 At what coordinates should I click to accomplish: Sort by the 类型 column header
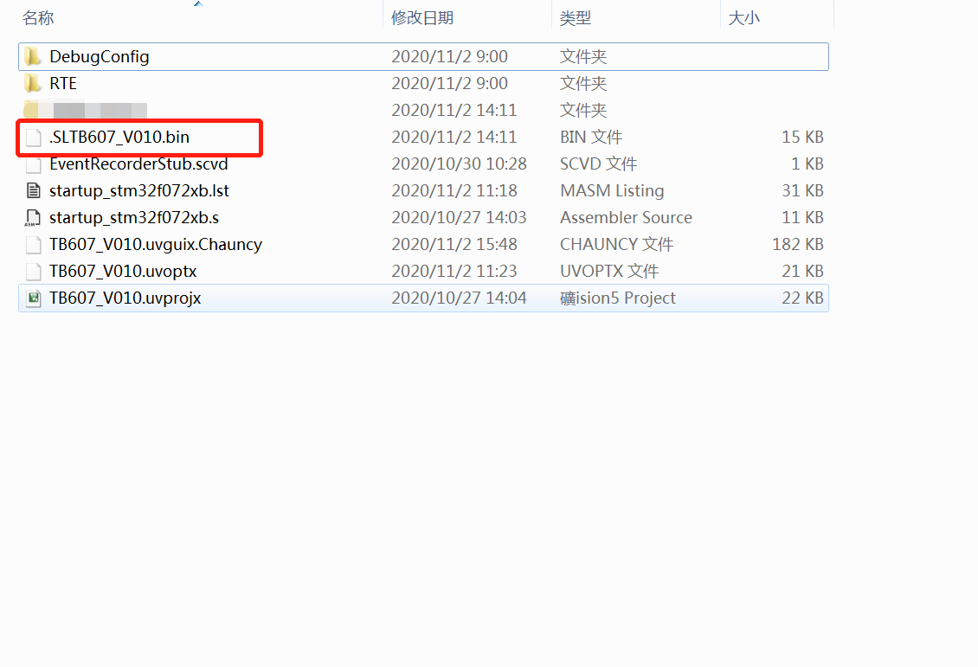click(575, 18)
